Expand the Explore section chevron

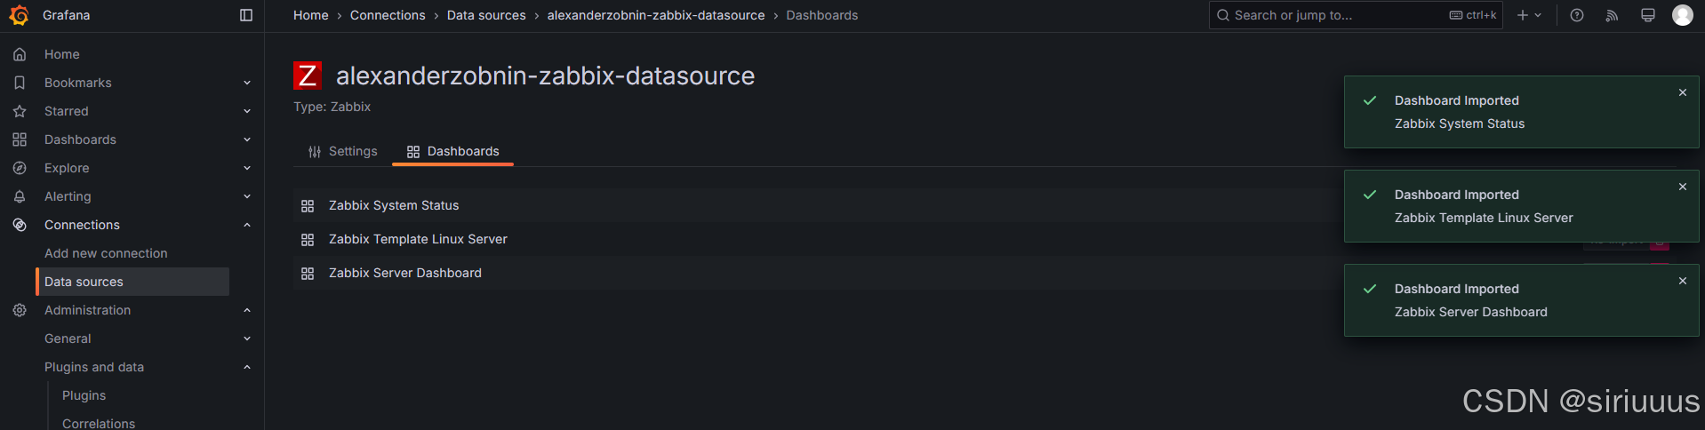pos(247,168)
